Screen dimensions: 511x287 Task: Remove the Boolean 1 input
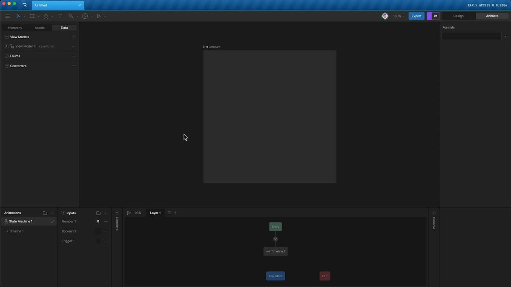pyautogui.click(x=106, y=231)
